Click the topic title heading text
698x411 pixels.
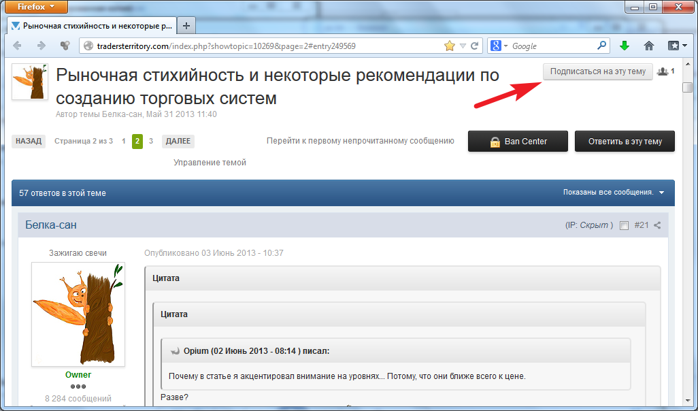point(278,86)
